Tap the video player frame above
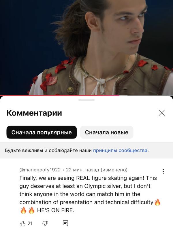This screenshot has width=173, height=233. [86, 47]
